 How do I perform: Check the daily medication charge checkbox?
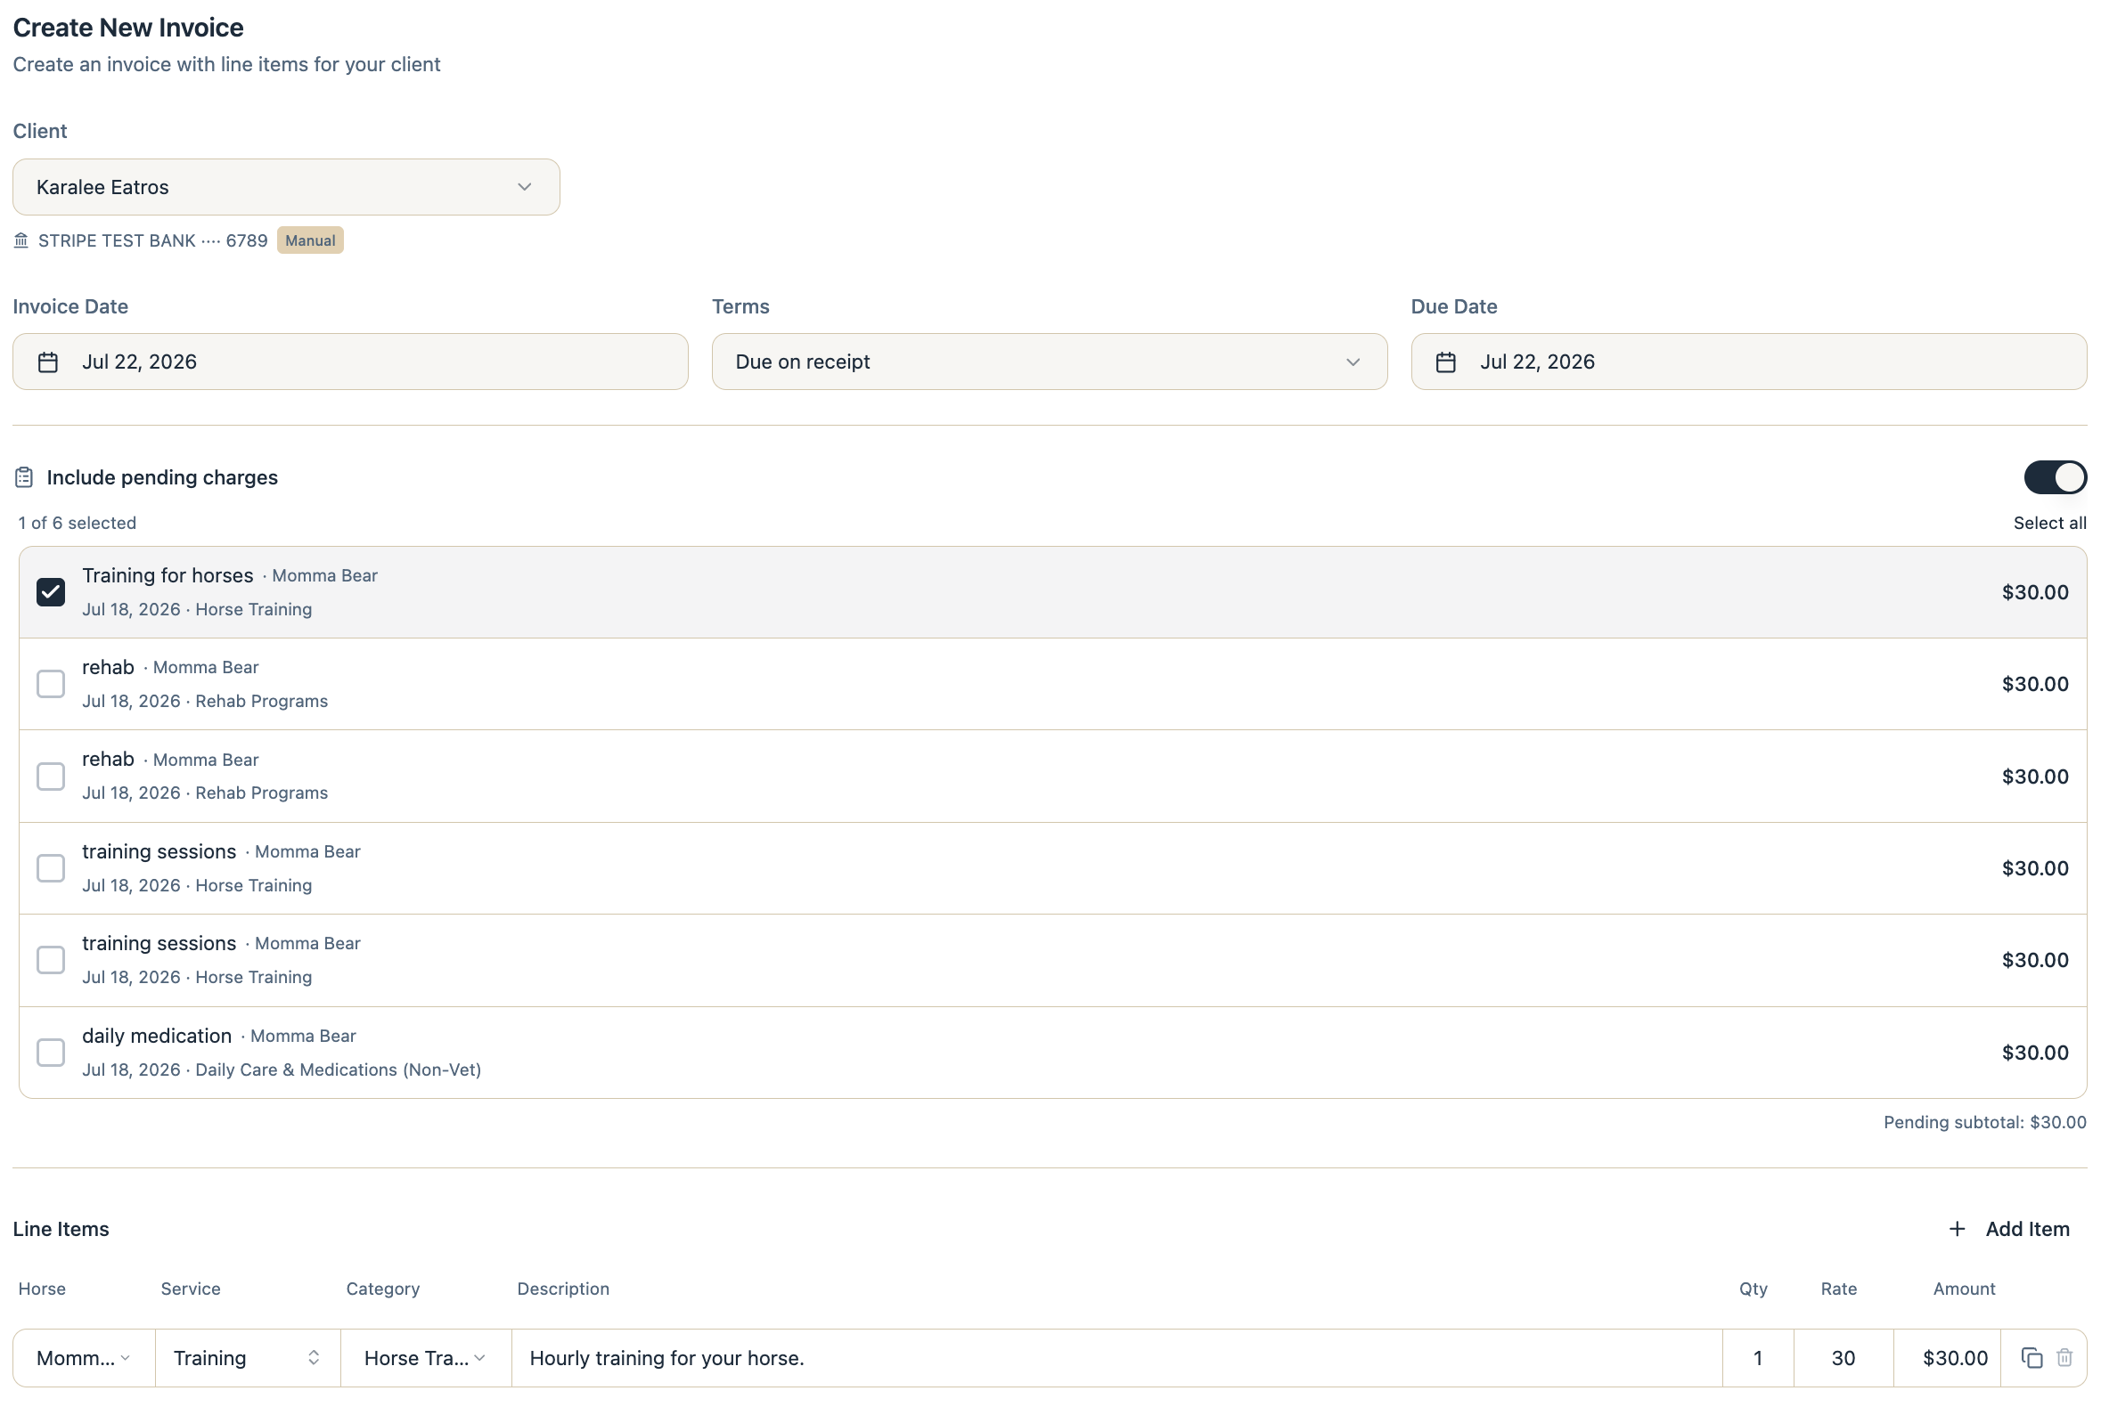coord(51,1053)
